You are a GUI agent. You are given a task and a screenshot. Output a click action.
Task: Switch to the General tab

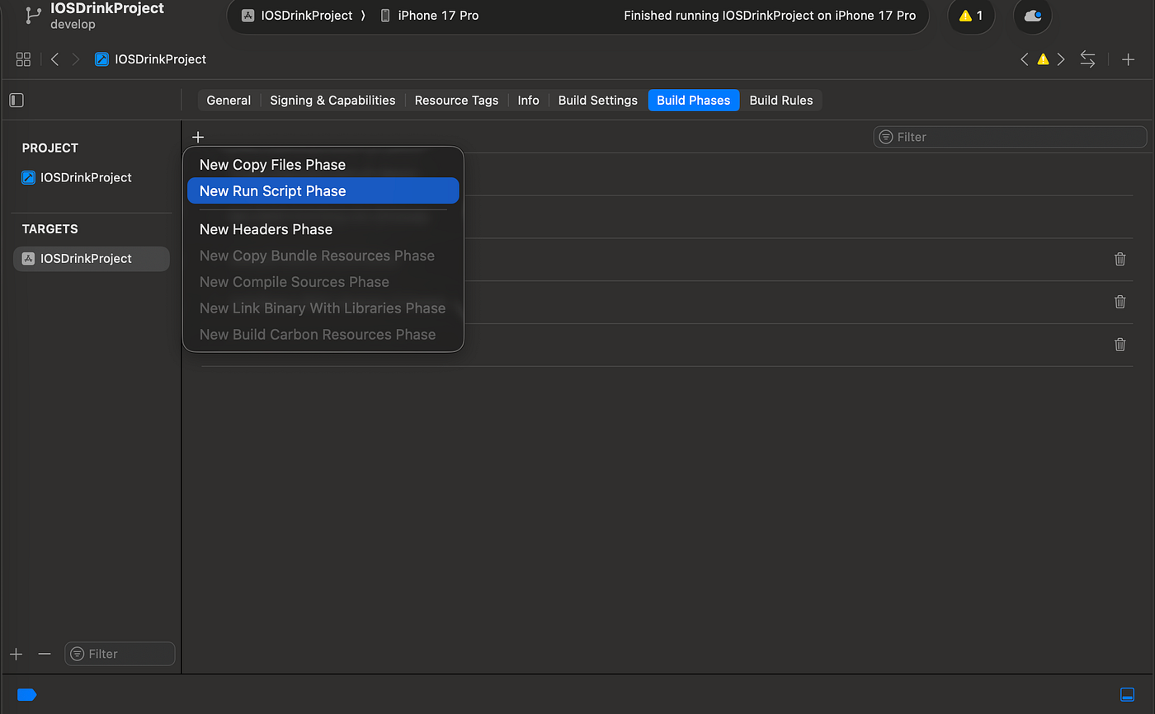tap(229, 101)
